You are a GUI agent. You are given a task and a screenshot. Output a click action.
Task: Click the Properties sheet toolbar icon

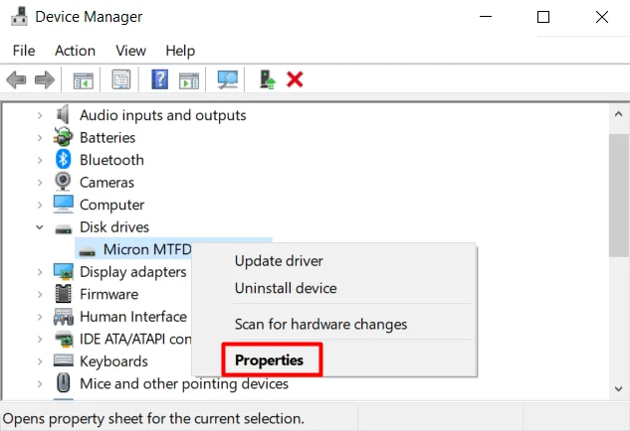coord(121,79)
